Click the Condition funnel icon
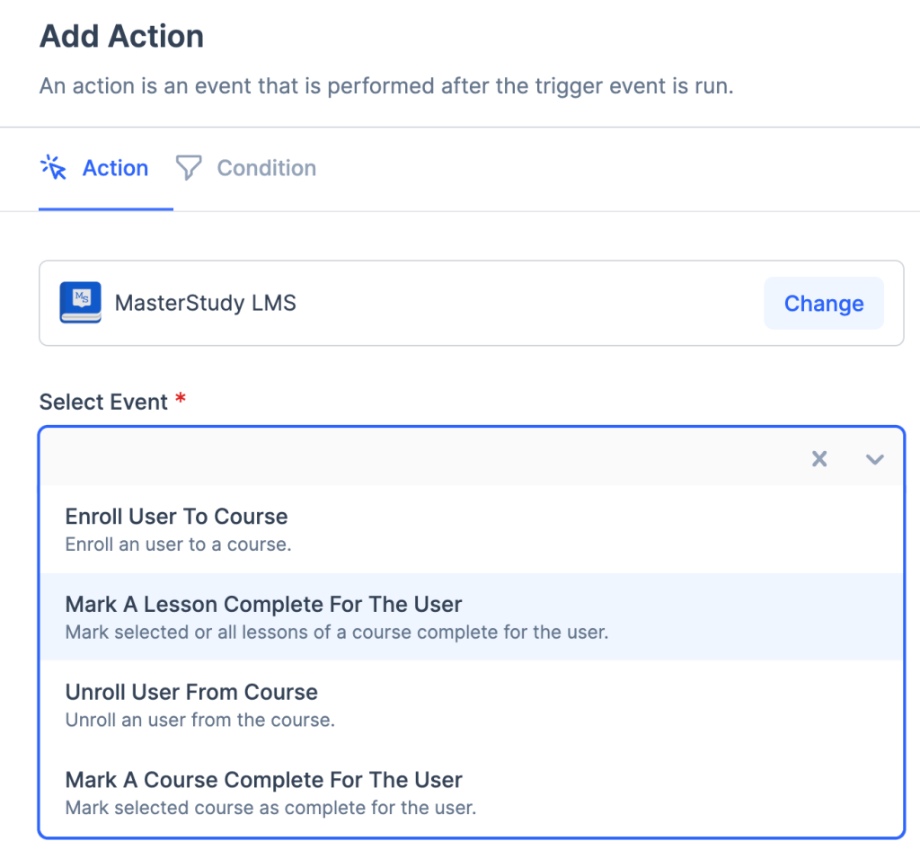Viewport: 920px width, 850px height. [188, 168]
